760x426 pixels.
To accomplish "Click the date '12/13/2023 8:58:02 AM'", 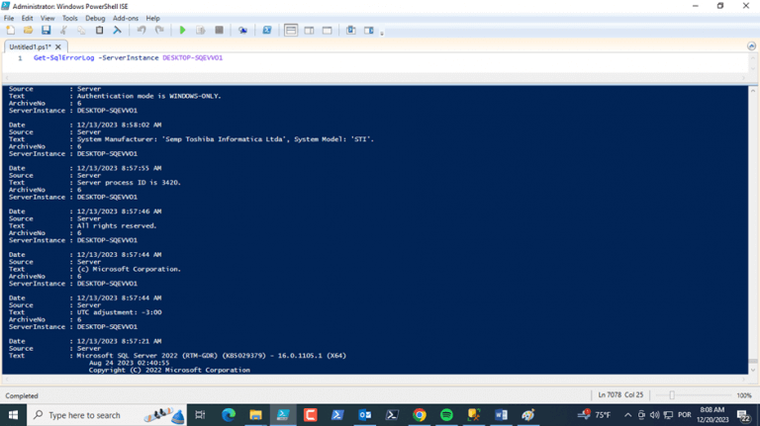I will point(119,125).
